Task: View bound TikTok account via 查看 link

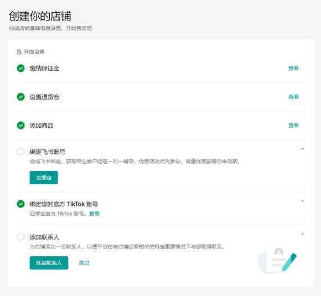Action: click(x=95, y=214)
